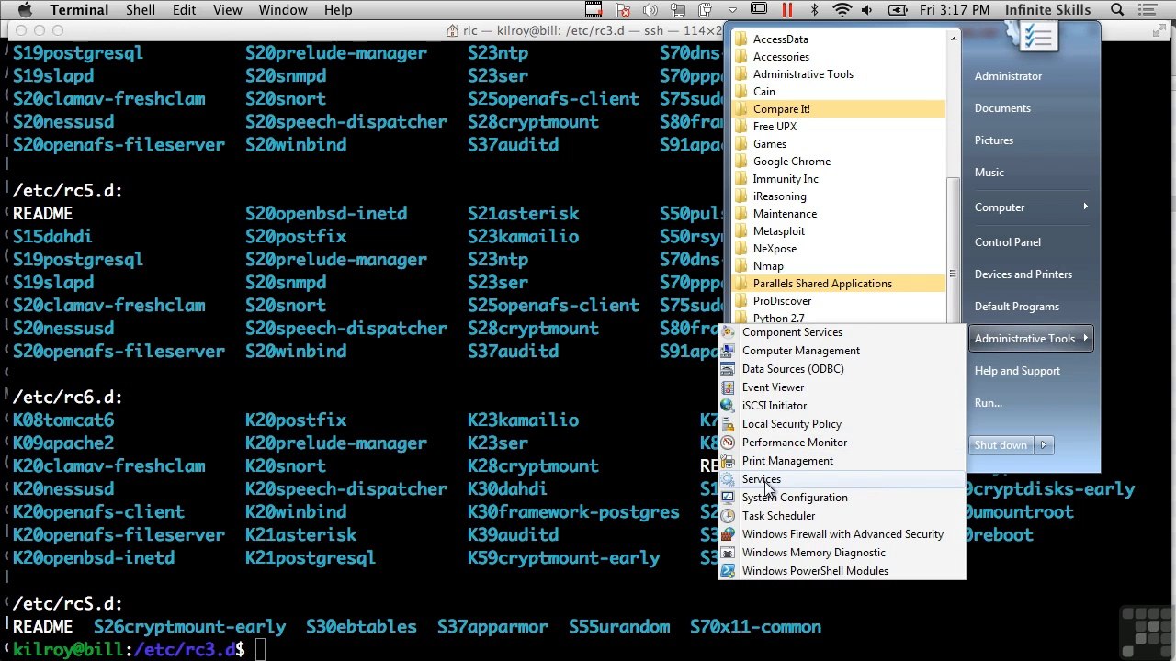The image size is (1176, 661).
Task: Open the Window menu
Action: pos(283,10)
